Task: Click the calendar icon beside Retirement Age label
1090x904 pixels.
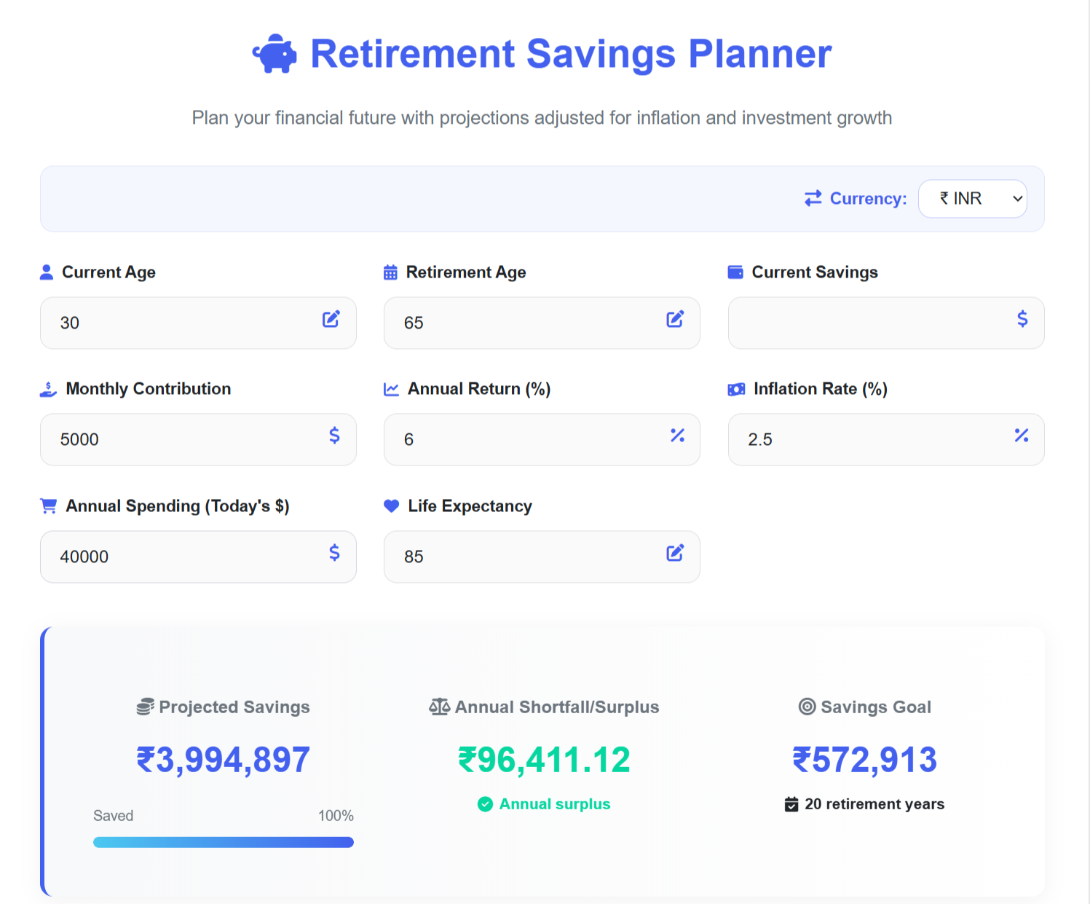Action: [391, 272]
